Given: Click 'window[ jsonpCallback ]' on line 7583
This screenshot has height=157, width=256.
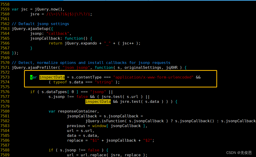Looking at the screenshot, I should (119, 126).
